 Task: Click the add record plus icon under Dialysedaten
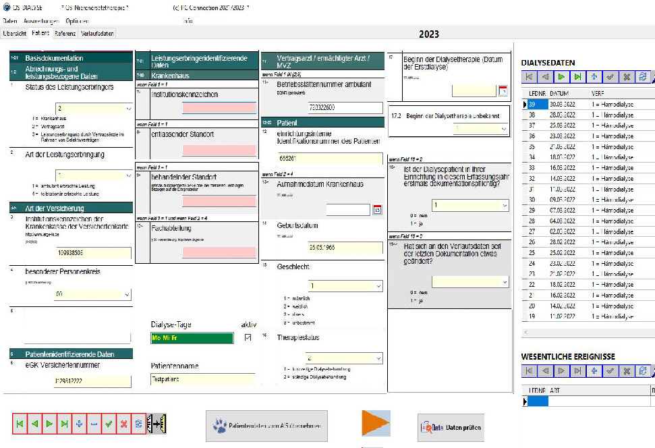pos(594,77)
